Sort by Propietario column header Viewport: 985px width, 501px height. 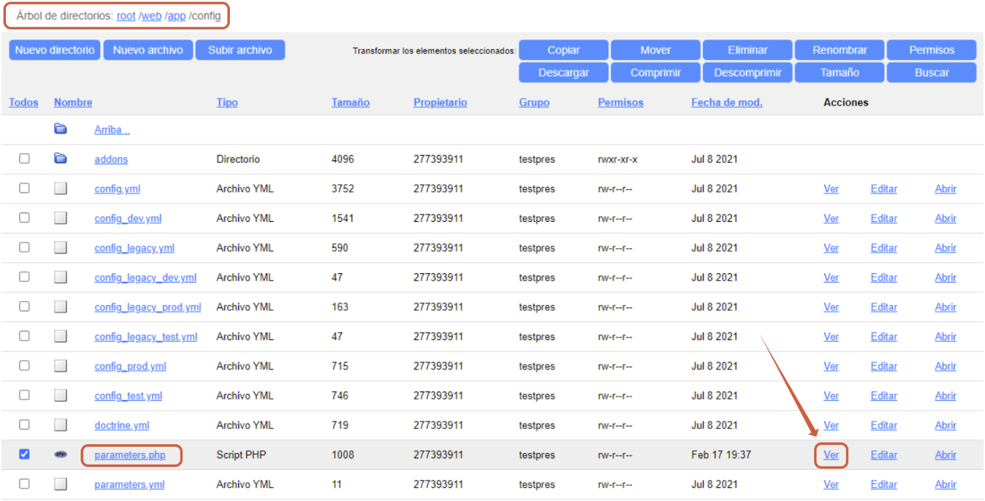(x=441, y=102)
